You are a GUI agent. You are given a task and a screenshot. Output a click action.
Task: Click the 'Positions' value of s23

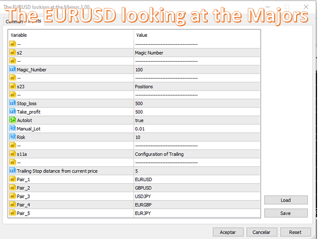144,87
